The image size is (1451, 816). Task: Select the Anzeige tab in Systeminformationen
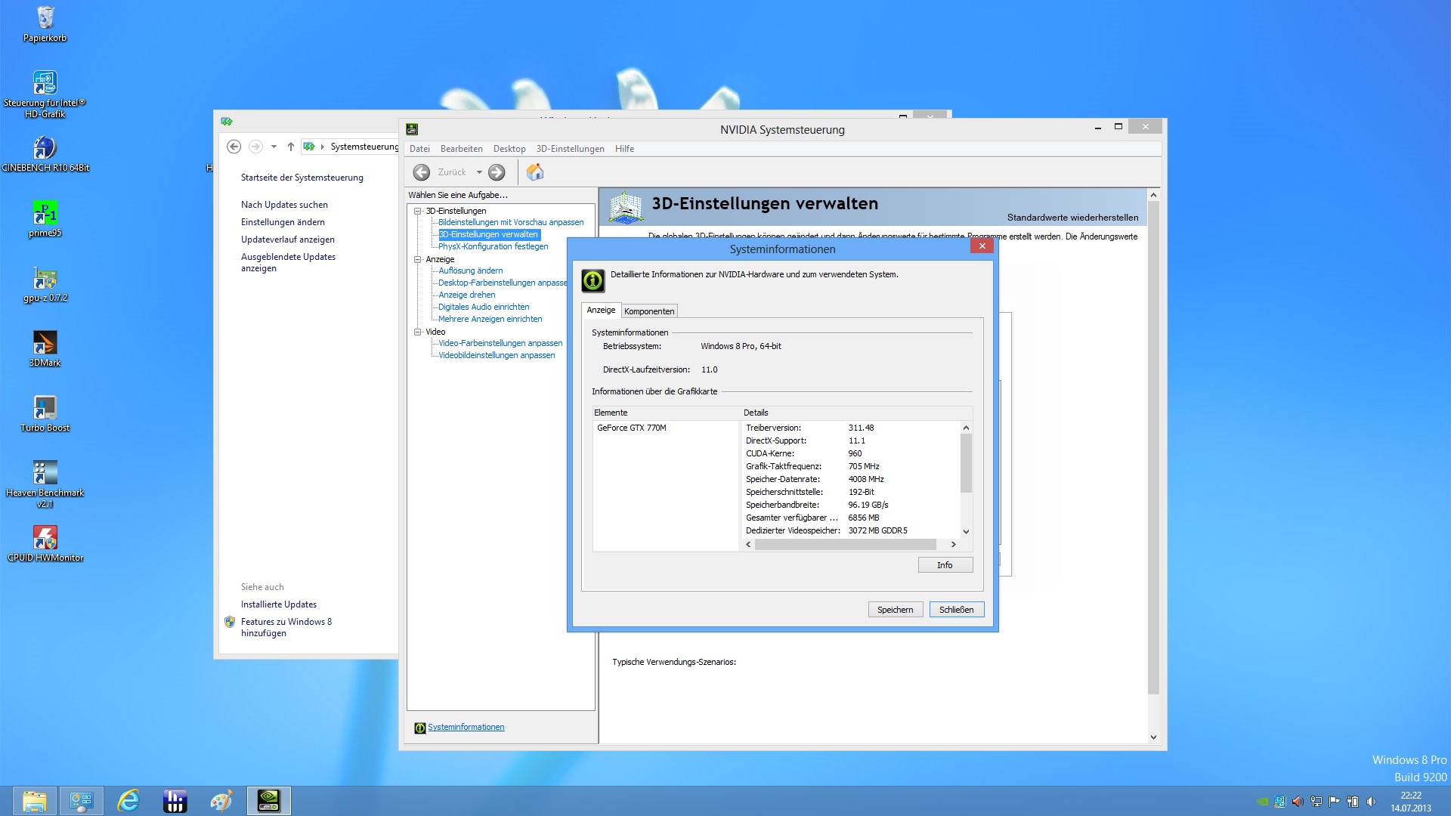click(601, 310)
